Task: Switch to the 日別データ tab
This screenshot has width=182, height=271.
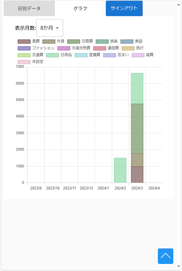Action: pyautogui.click(x=29, y=8)
